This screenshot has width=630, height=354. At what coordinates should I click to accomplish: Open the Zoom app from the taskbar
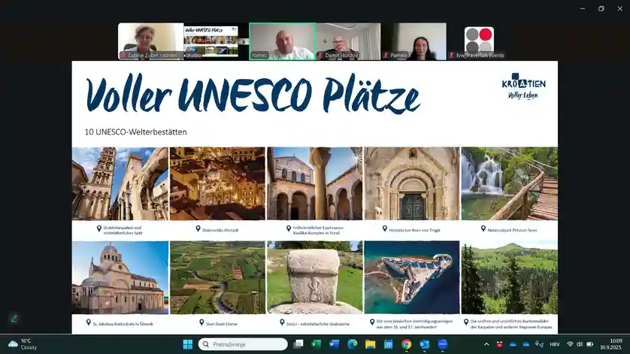[x=443, y=344]
